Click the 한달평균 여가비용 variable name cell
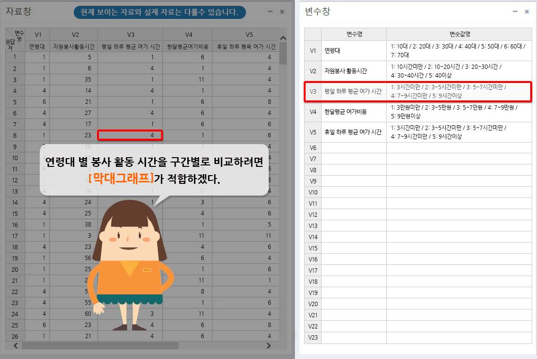Image resolution: width=537 pixels, height=359 pixels. tap(354, 112)
